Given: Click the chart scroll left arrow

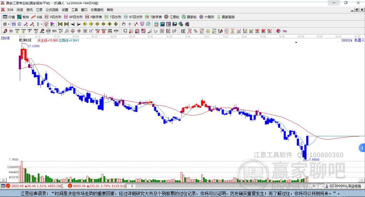Looking at the screenshot, I should (132, 186).
